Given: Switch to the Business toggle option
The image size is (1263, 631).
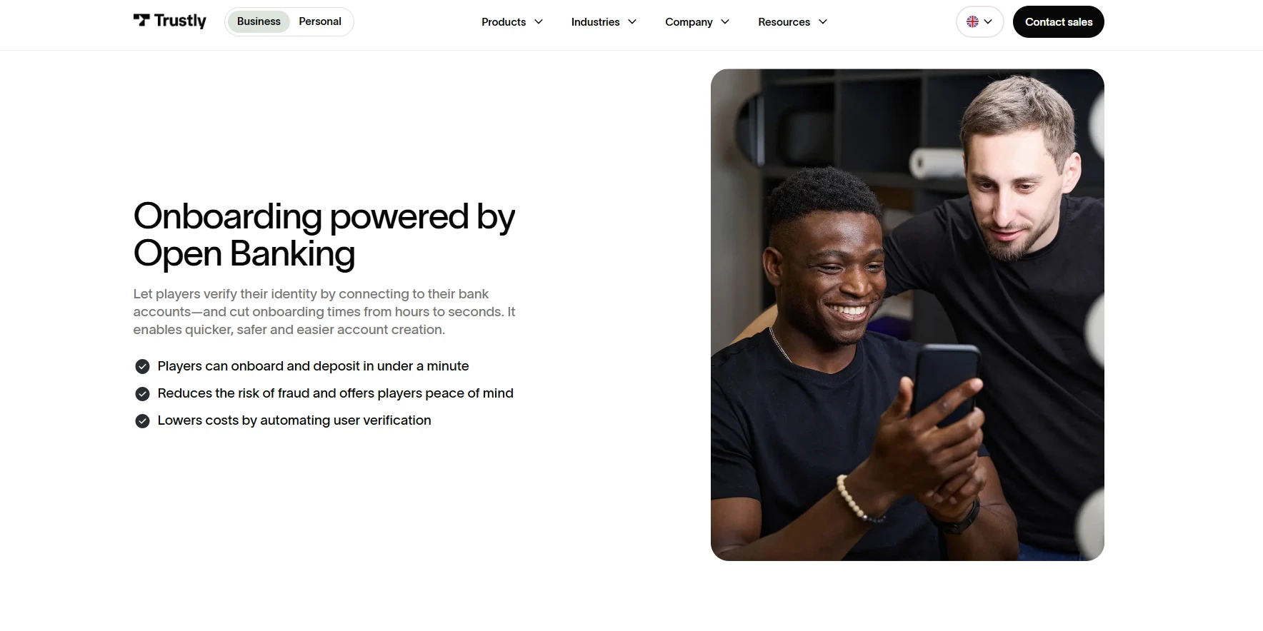Looking at the screenshot, I should click(x=259, y=21).
